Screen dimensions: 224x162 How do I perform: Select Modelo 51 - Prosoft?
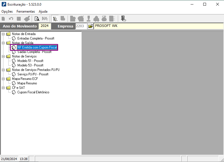pos(30,61)
